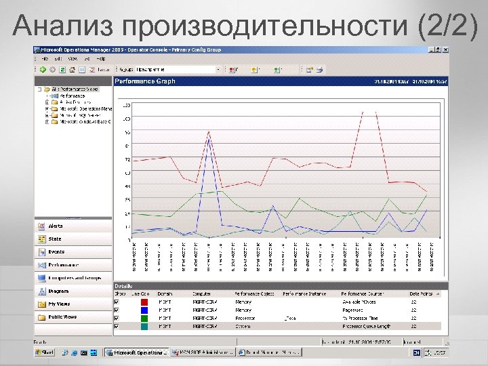
Task: Open the Group combo box dropdown
Action: [218, 70]
